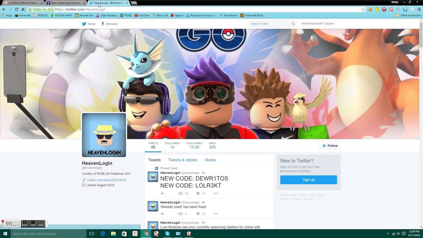
Task: Retweet the 'Already used' tweet
Action: pyautogui.click(x=180, y=214)
